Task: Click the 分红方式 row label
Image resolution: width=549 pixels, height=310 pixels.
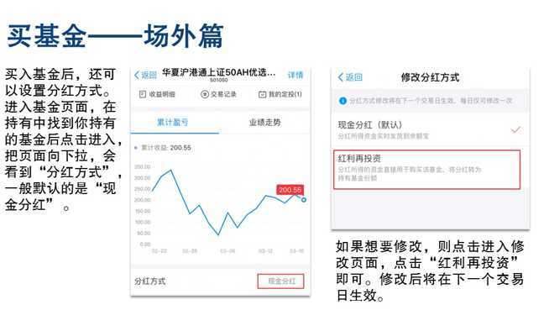Action: [x=150, y=281]
